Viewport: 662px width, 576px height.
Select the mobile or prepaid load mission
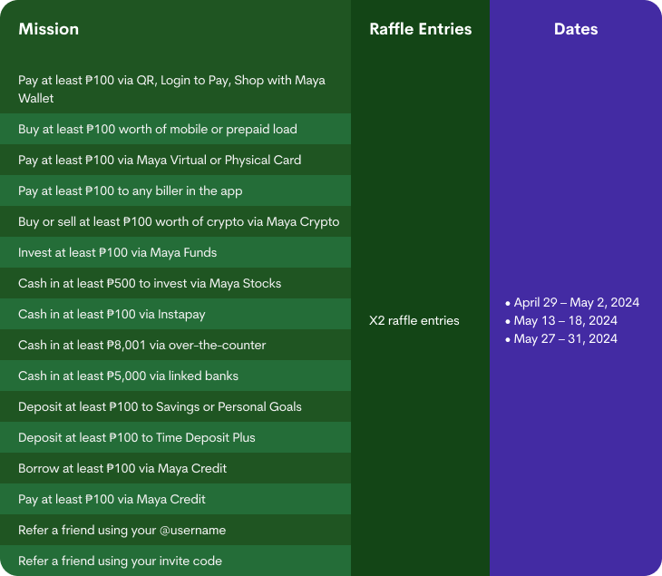[158, 129]
